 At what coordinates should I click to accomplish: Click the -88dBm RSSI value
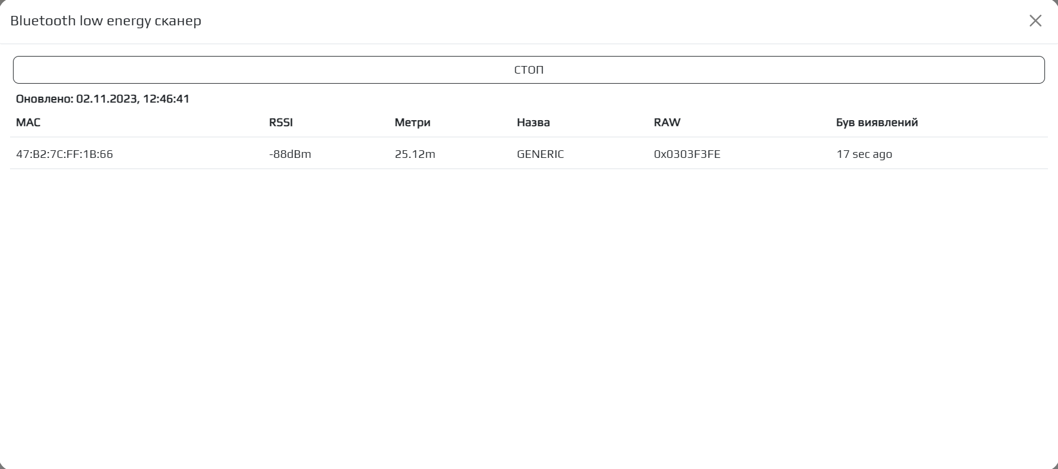pyautogui.click(x=290, y=154)
